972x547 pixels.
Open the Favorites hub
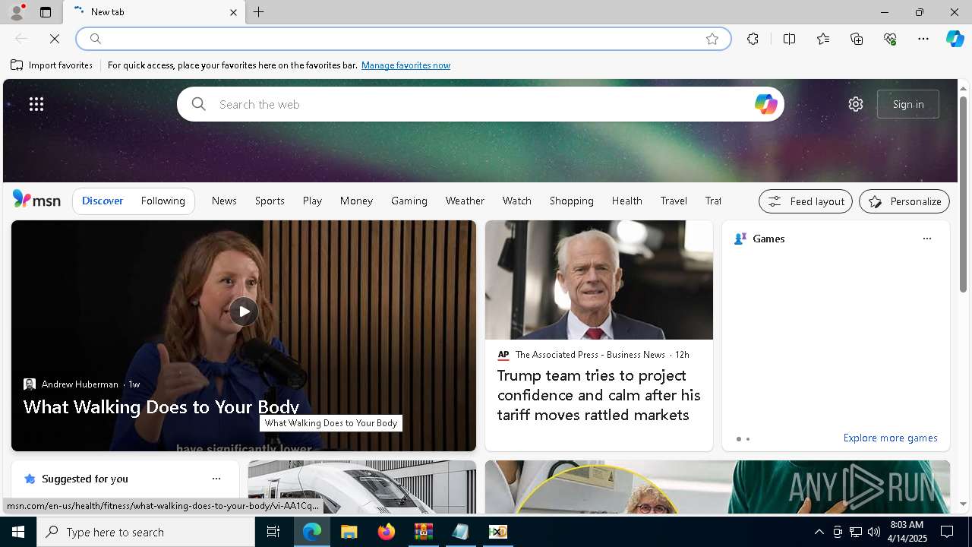823,39
